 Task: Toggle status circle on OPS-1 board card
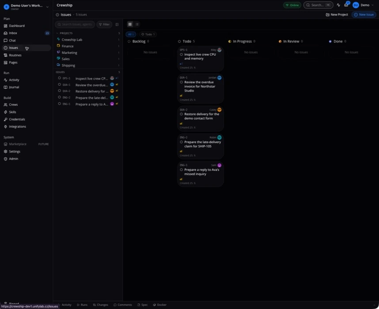pos(181,54)
